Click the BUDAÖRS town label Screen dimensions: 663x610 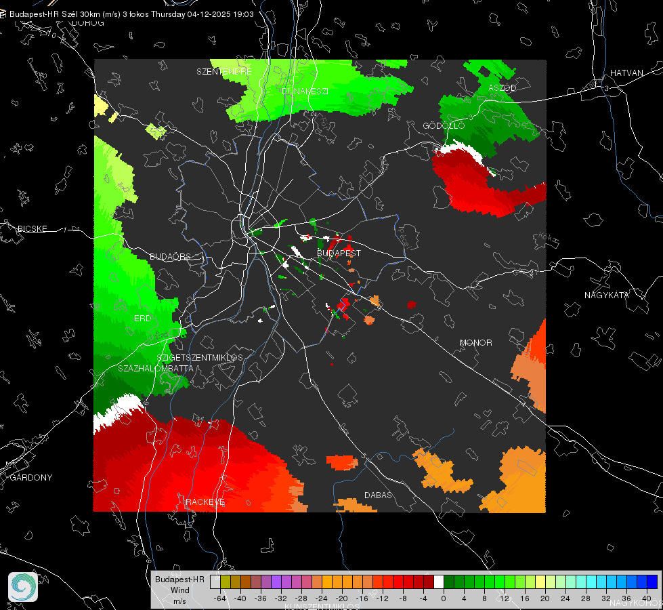pos(171,257)
